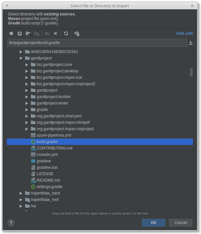Expand biz.ganttproject.core folder
Screen dimensions: 201x234
click(27, 65)
